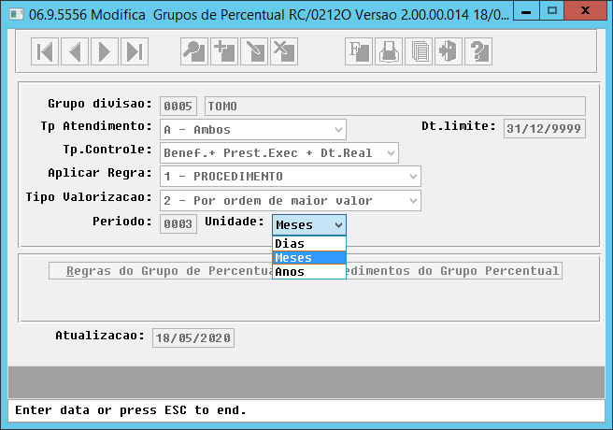Click the F function toolbar icon
This screenshot has height=430, width=613.
[x=359, y=51]
